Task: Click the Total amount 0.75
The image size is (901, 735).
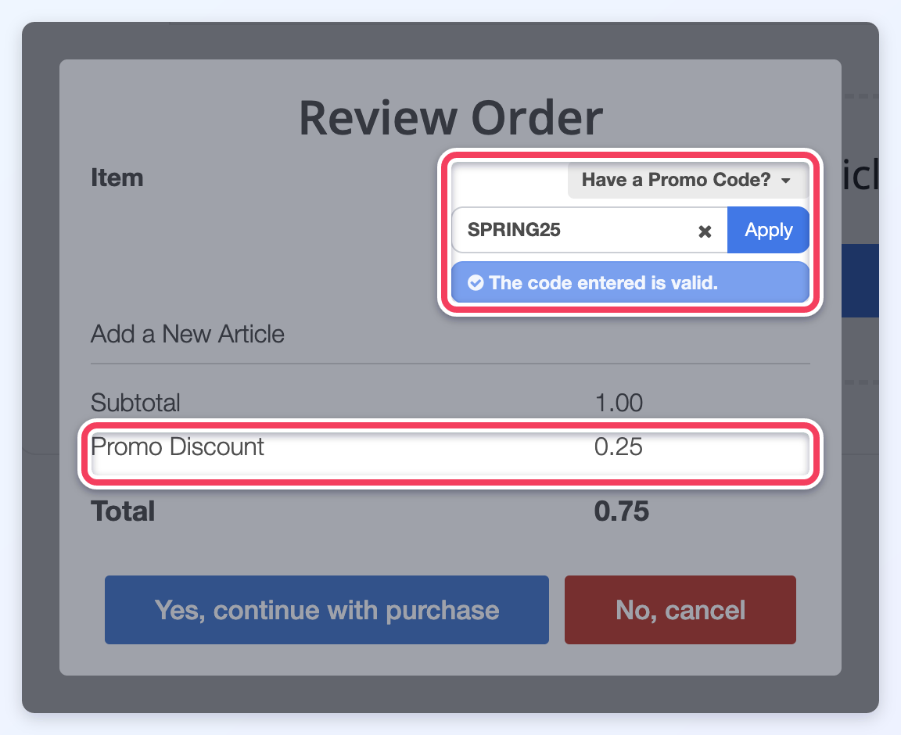Action: [621, 511]
